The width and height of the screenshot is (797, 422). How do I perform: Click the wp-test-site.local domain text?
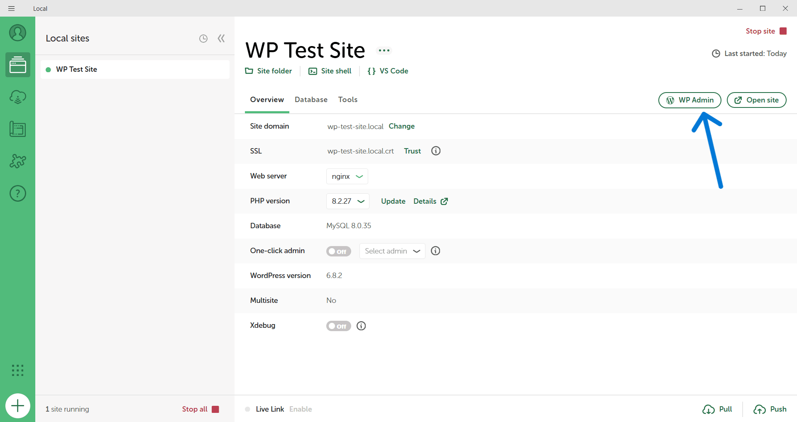pos(355,127)
